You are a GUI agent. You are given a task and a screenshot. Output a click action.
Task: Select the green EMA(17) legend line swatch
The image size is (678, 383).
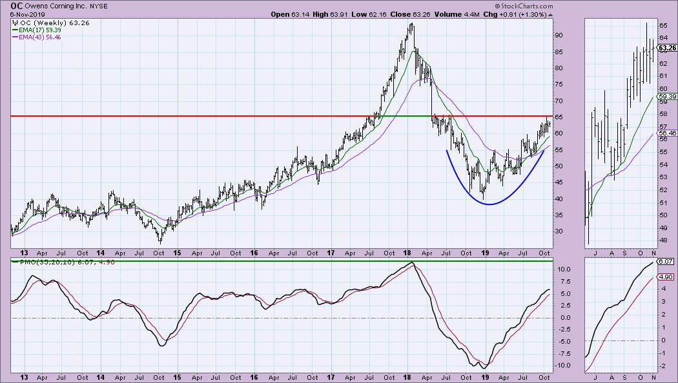tap(15, 30)
